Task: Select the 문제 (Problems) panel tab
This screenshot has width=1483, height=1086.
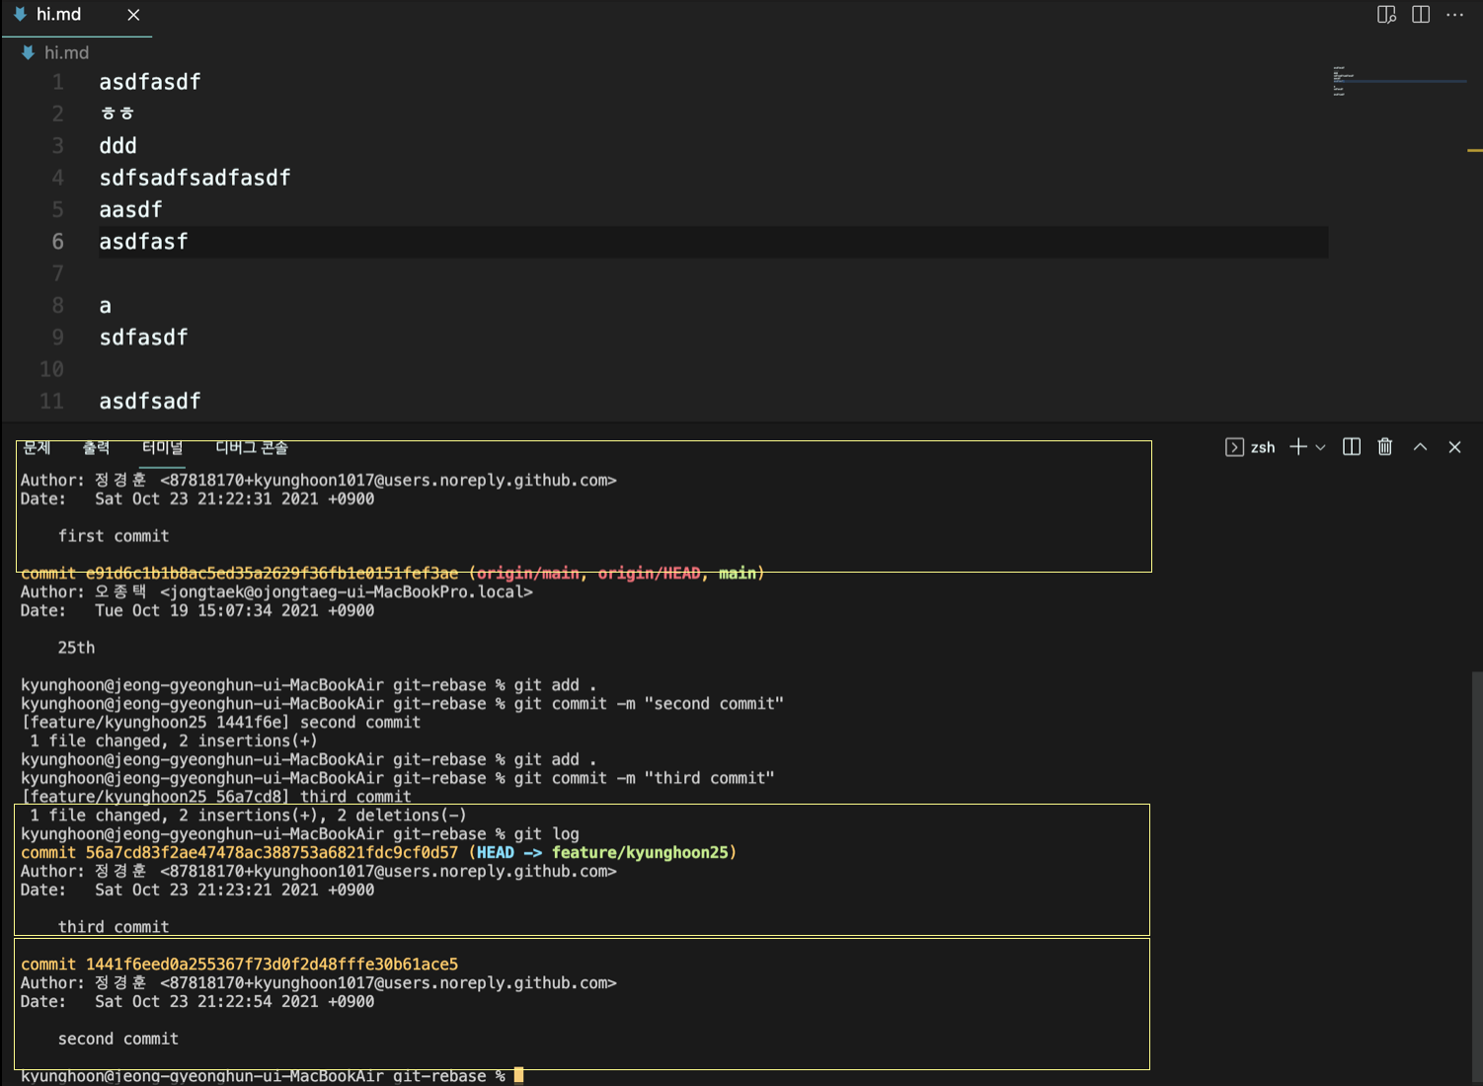Action: click(x=37, y=447)
